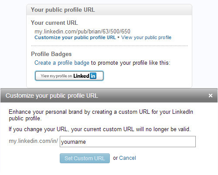Click the dialog title 'Customize your public profile URL'
The width and height of the screenshot is (218, 175).
[x=52, y=96]
